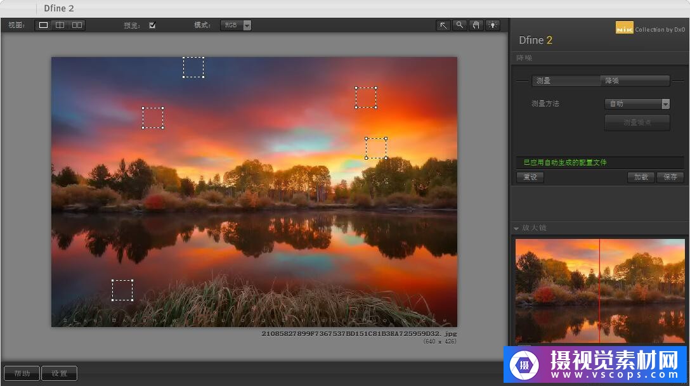Open the 测量方法 自动 dropdown
690x386 pixels.
[x=637, y=104]
